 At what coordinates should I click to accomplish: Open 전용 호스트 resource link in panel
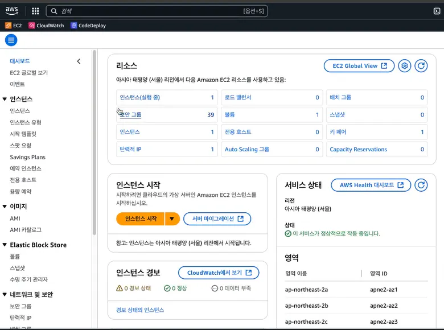(238, 132)
